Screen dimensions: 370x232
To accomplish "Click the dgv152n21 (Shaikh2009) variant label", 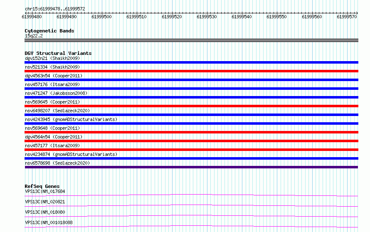I will [x=52, y=58].
